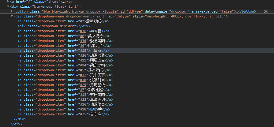Open the #35 href link
Viewport: 274px width, 127px height.
[x=83, y=114]
